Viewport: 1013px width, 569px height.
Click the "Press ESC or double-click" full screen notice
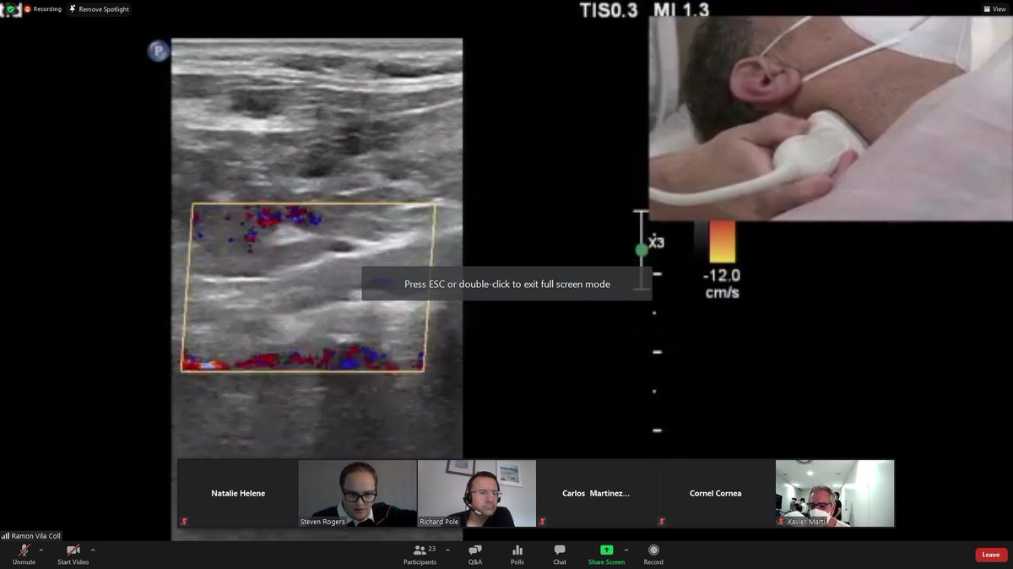506,284
